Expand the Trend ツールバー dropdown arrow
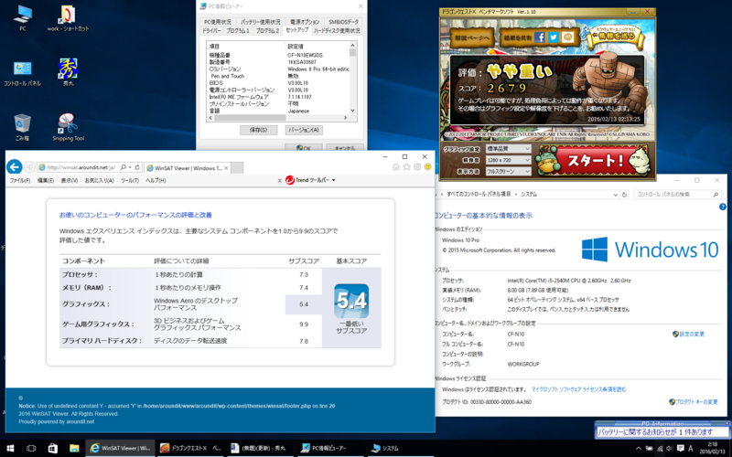The width and height of the screenshot is (732, 457). click(333, 180)
